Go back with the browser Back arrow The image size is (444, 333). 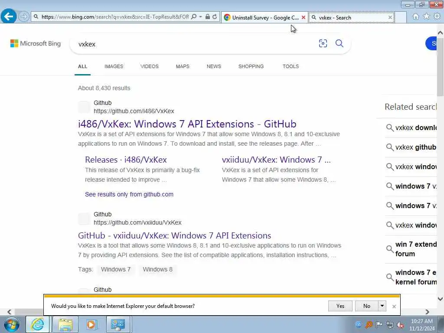(9, 16)
